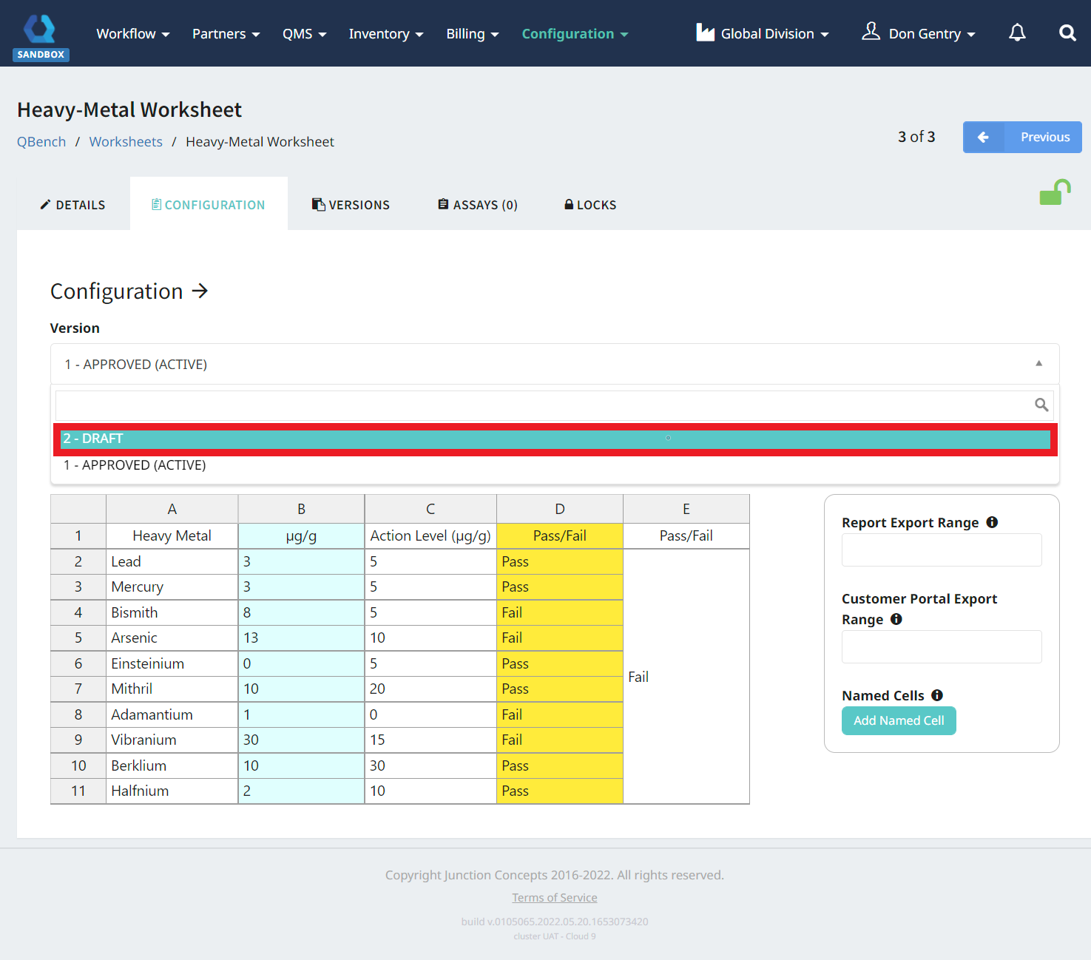Screen dimensions: 1091x960
Task: Switch to the VERSIONS tab
Action: click(x=351, y=204)
